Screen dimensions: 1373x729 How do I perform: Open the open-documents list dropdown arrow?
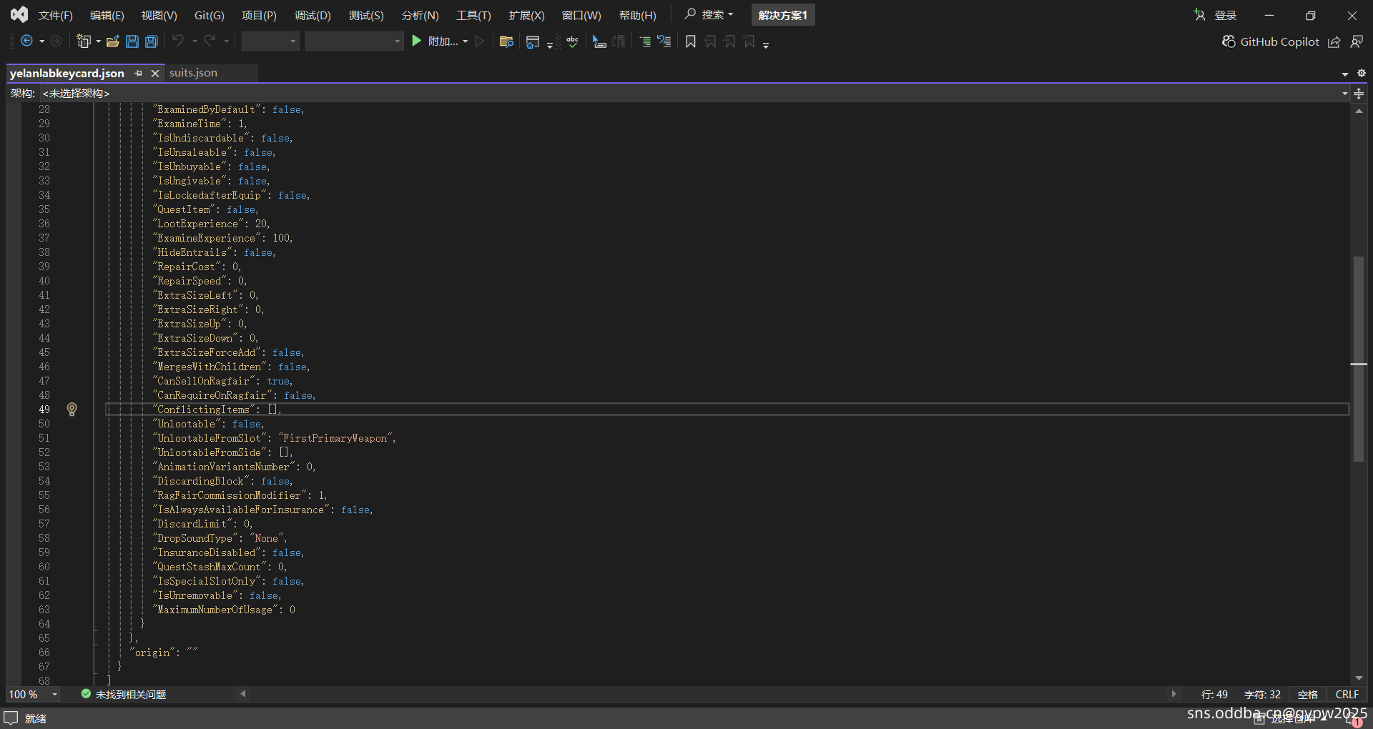1344,74
